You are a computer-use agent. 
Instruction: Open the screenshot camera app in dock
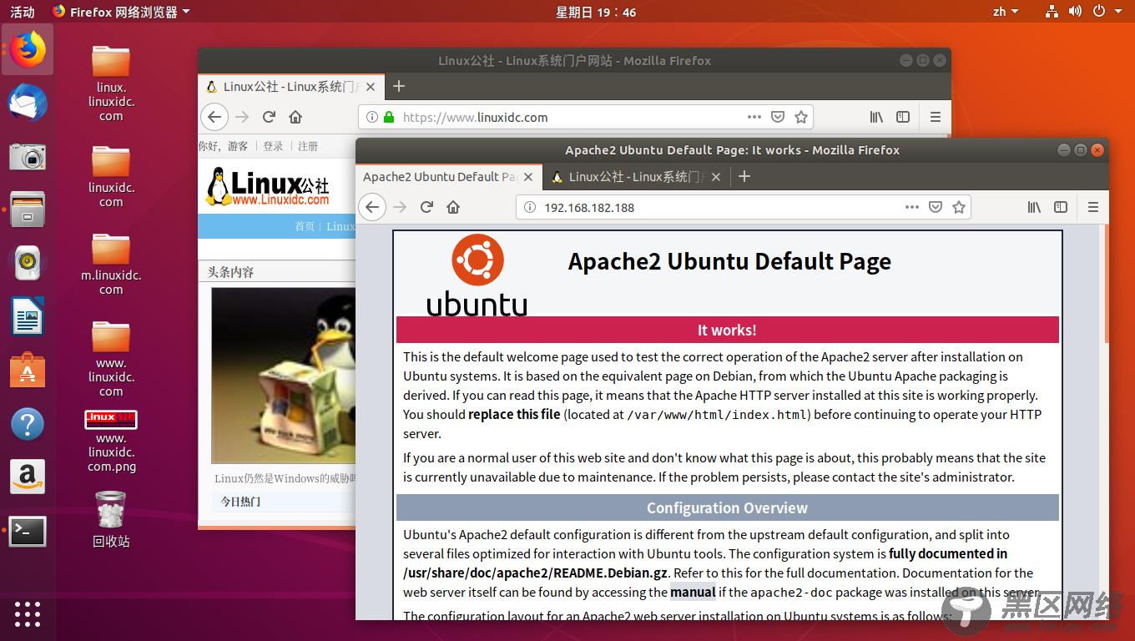pos(28,156)
